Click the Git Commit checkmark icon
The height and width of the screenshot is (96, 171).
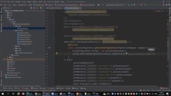coord(151,5)
